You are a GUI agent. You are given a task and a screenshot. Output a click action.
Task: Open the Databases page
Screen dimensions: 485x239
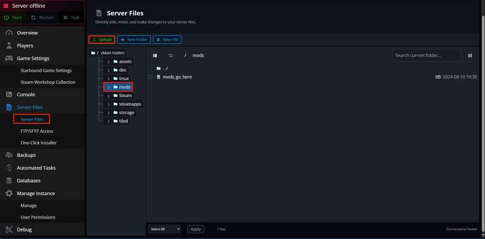[29, 180]
